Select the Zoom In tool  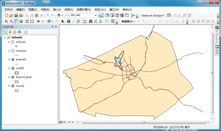(x=6, y=21)
